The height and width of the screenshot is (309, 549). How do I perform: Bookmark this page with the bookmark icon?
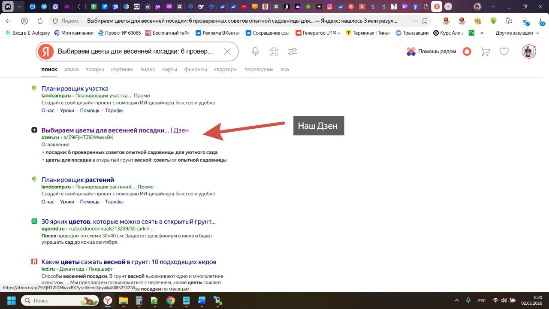[x=425, y=21]
